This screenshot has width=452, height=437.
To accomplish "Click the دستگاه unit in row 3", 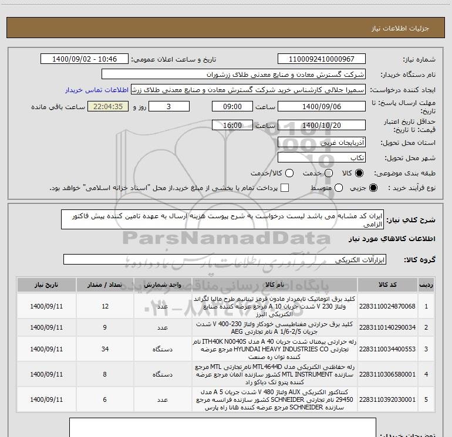I will [x=163, y=350].
